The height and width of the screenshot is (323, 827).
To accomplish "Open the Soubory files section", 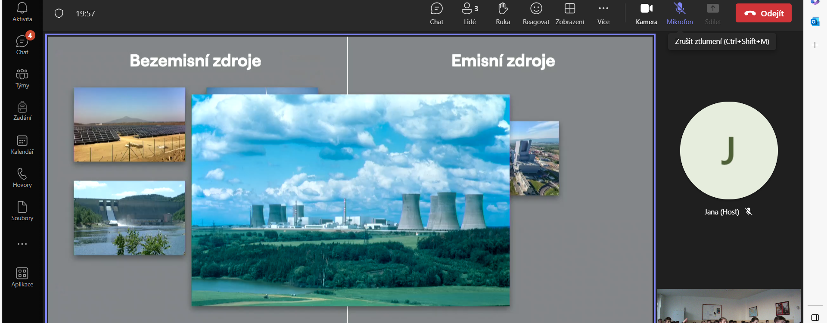I will pos(22,211).
